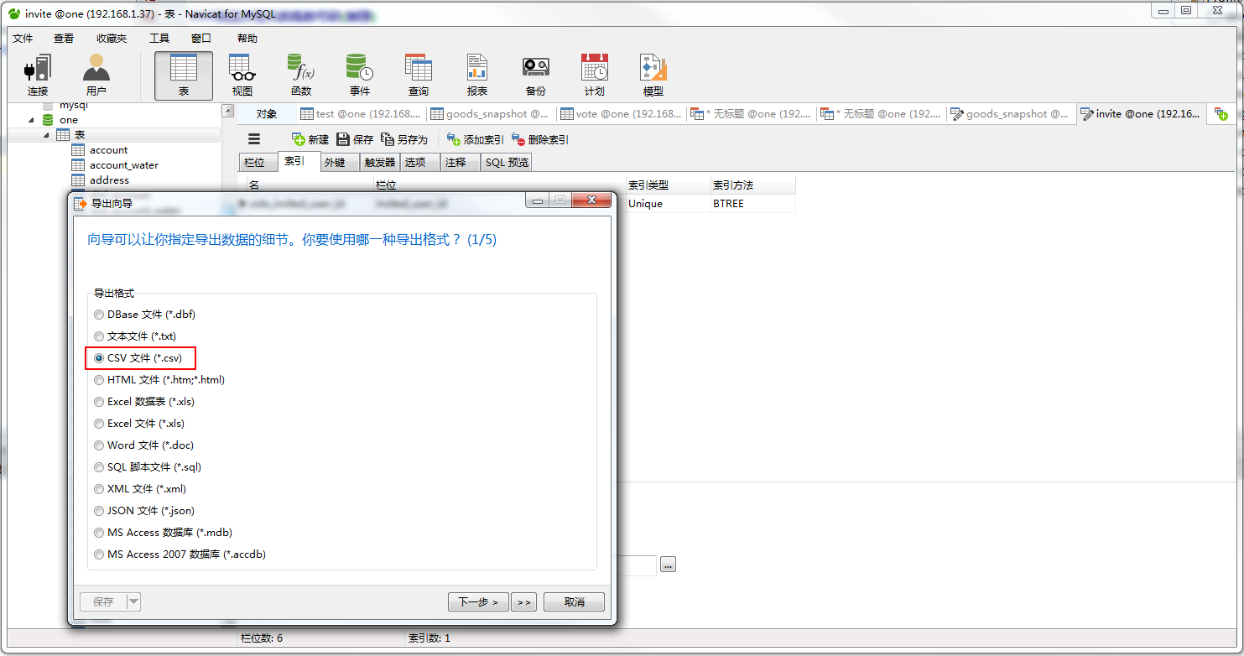This screenshot has width=1244, height=656.
Task: Select the mysql database node
Action: coord(73,106)
